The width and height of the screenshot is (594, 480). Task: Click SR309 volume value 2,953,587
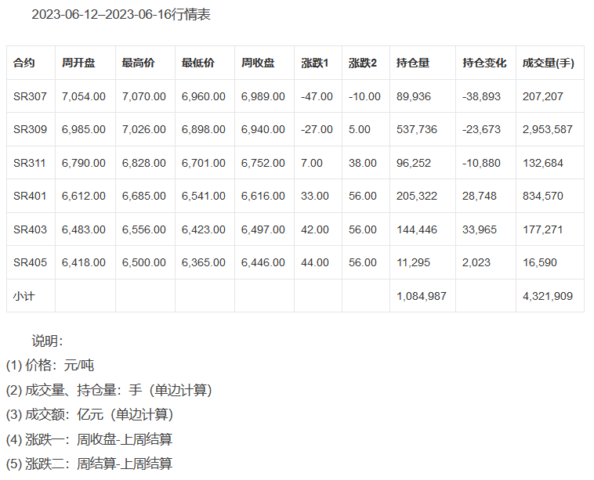548,129
